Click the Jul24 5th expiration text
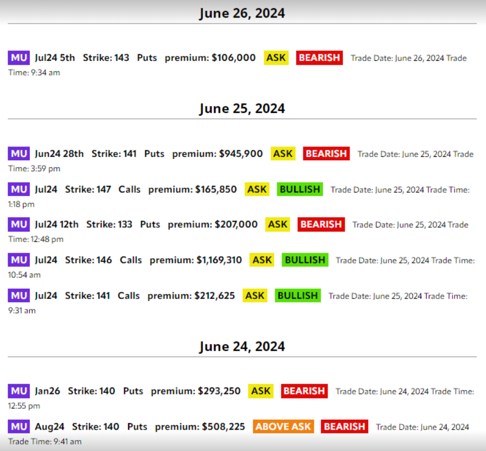486x451 pixels. pos(55,58)
